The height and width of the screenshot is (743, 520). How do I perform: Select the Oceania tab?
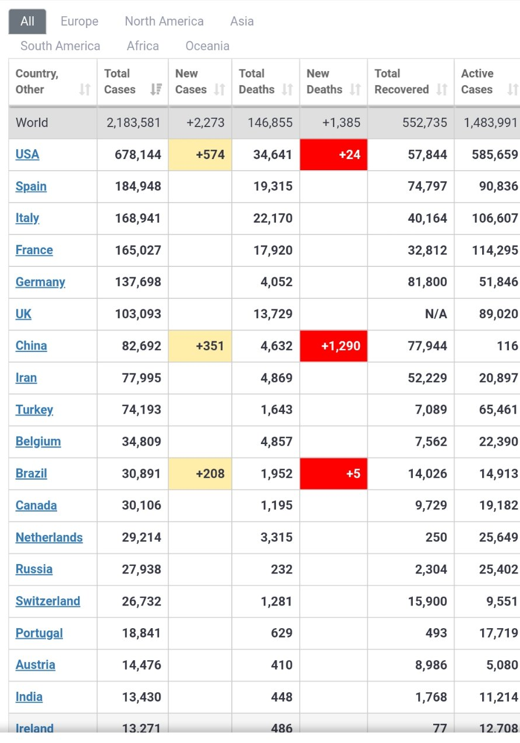tap(207, 46)
